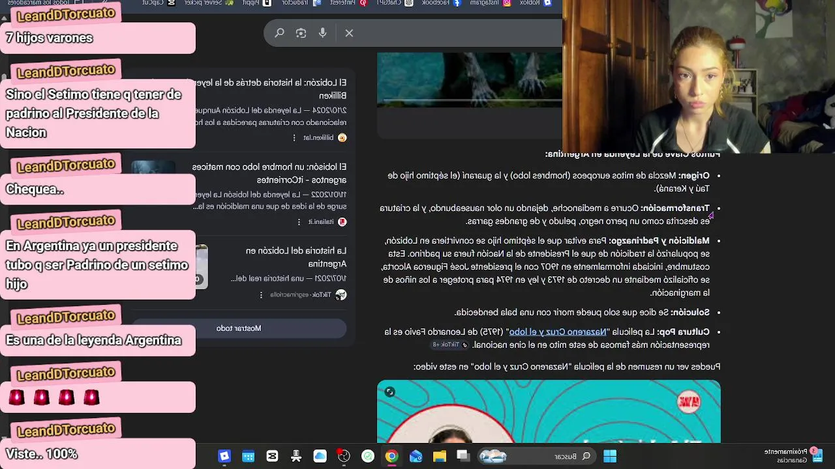Open the weather widget in taskbar
Viewport: 835px width, 469px height.
point(493,456)
